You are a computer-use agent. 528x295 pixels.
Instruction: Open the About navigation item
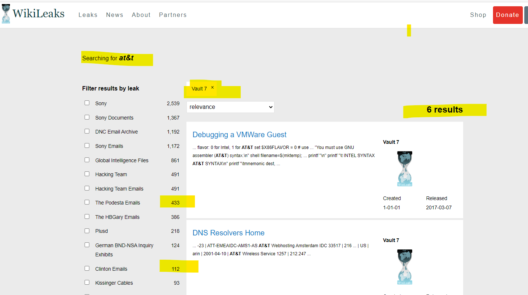pos(141,15)
